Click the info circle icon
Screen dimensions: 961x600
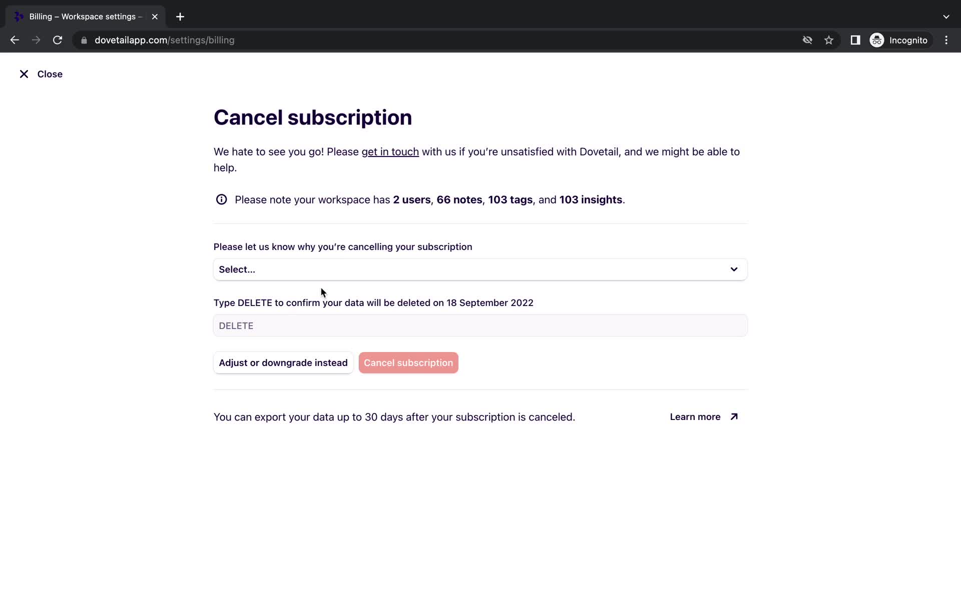pyautogui.click(x=221, y=199)
